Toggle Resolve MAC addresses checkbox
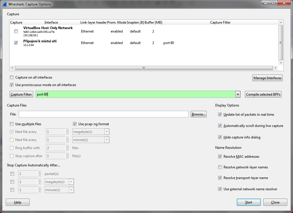This screenshot has height=213, width=293. click(220, 156)
